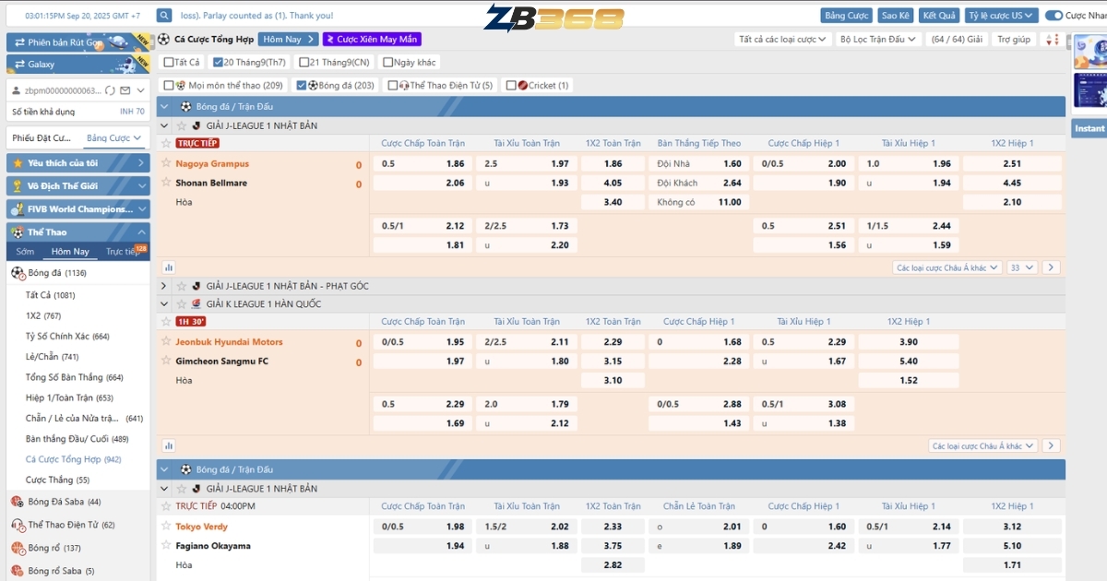Open statistics chart icon for Nagoya match
The image size is (1107, 581).
tap(169, 267)
